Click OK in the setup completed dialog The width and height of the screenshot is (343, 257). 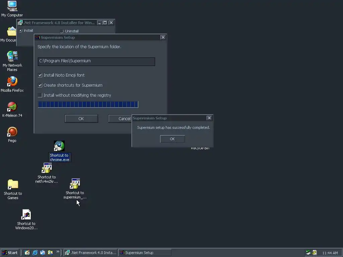pyautogui.click(x=173, y=139)
